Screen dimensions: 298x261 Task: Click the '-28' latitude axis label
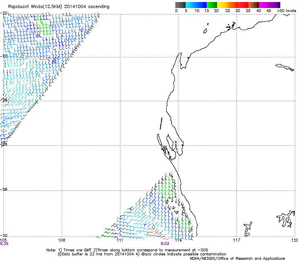(4, 190)
